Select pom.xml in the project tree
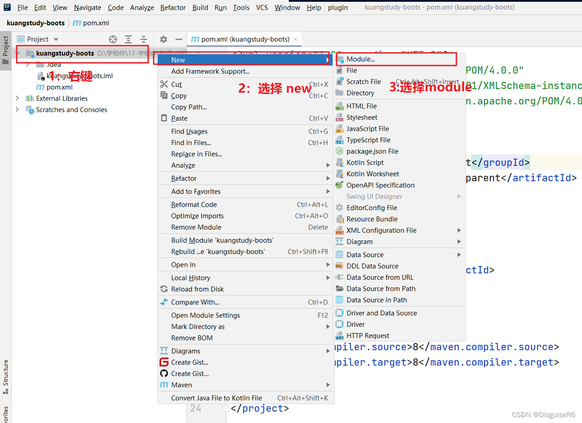This screenshot has width=582, height=423. tap(60, 87)
